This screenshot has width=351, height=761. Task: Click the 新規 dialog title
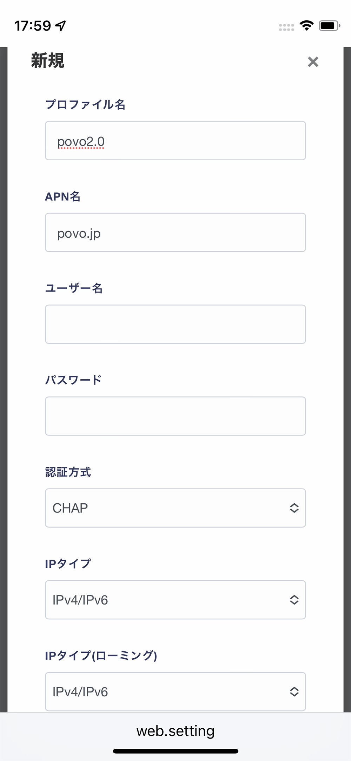[48, 60]
